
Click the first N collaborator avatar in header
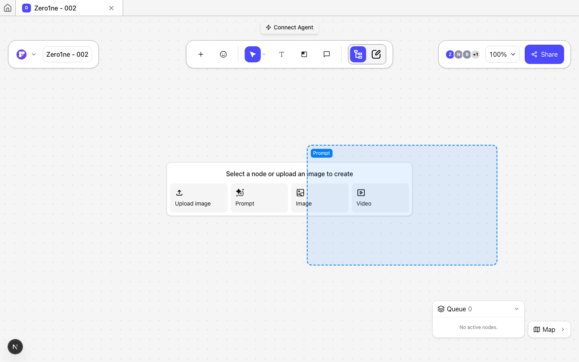tap(458, 54)
